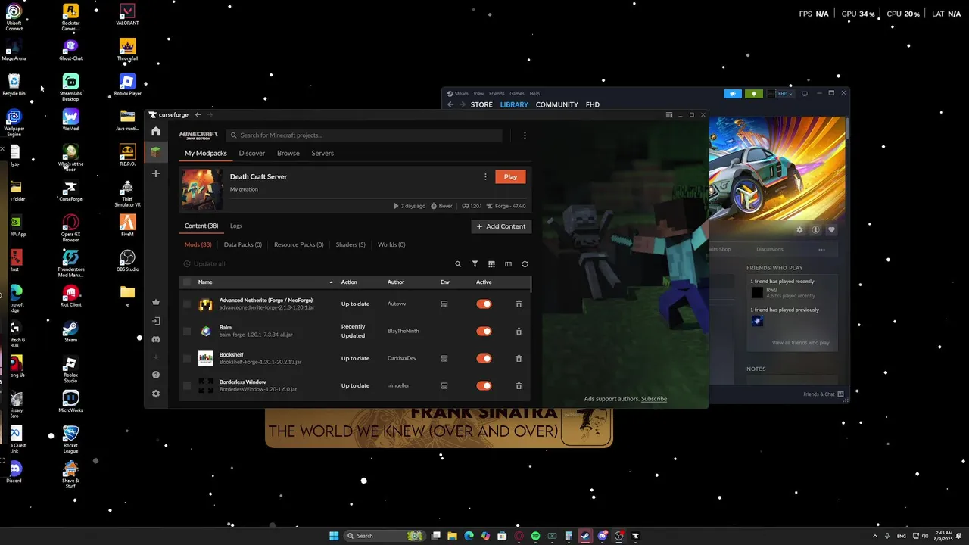Viewport: 969px width, 545px height.
Task: Delete Borderless Window mod with trash icon
Action: pos(519,386)
